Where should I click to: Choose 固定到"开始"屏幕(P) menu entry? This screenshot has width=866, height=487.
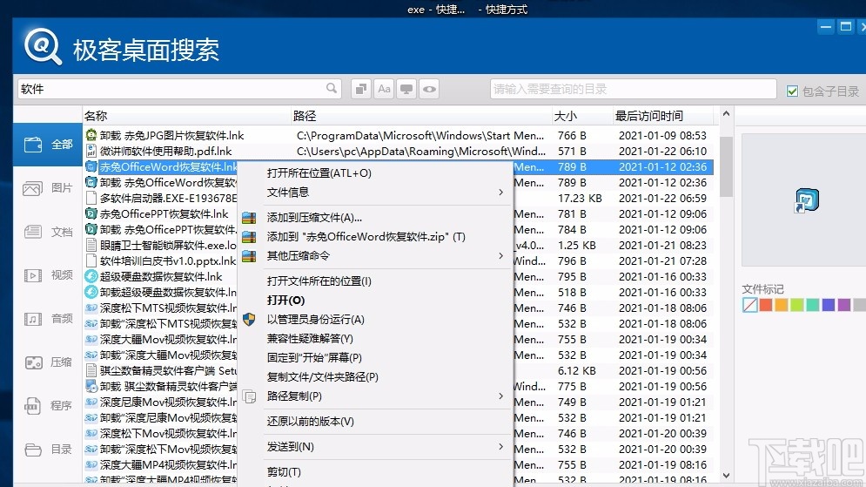(x=375, y=358)
